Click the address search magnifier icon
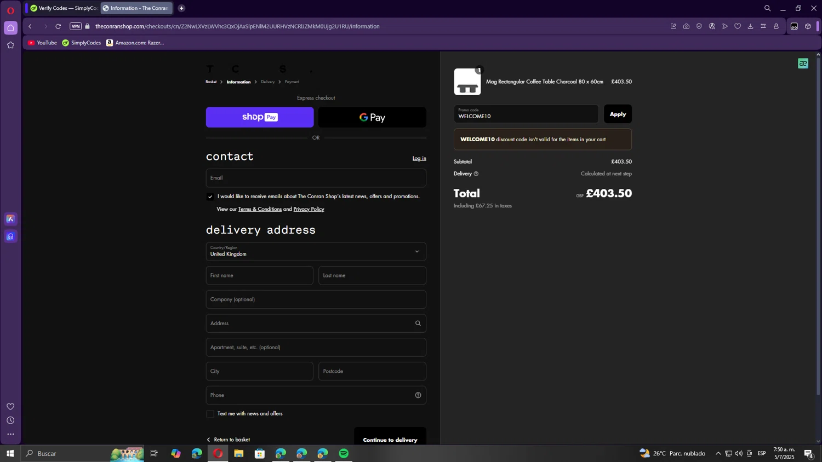 (418, 324)
